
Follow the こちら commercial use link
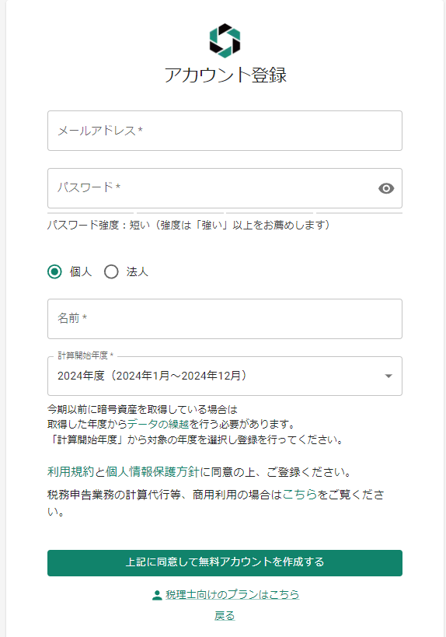299,495
